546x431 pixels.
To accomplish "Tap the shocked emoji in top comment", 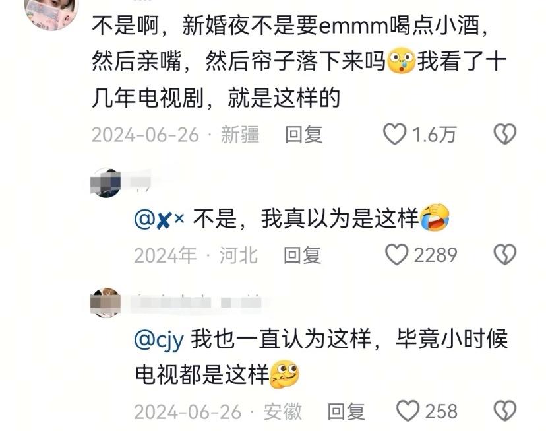I will [401, 59].
